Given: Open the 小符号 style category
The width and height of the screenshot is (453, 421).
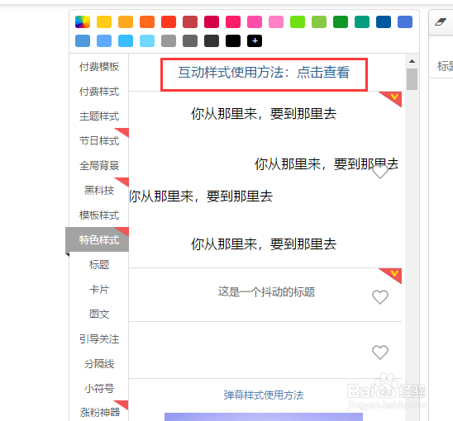Looking at the screenshot, I should pos(99,389).
